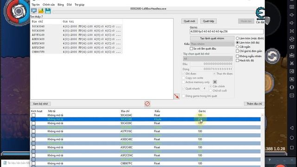Open the 'Trợ giúp' menu
Image resolution: width=297 pixels, height=167 pixels.
79,5
